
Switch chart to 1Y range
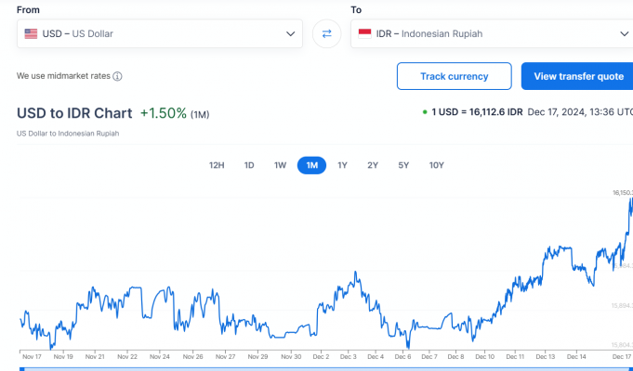(342, 165)
